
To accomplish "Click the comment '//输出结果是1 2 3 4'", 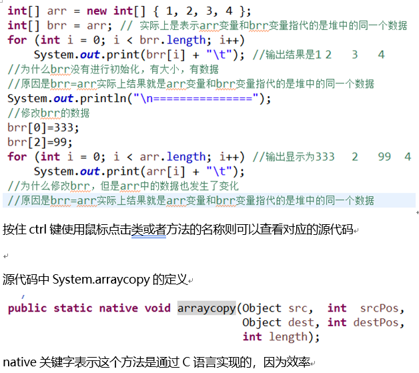I will click(x=319, y=55).
